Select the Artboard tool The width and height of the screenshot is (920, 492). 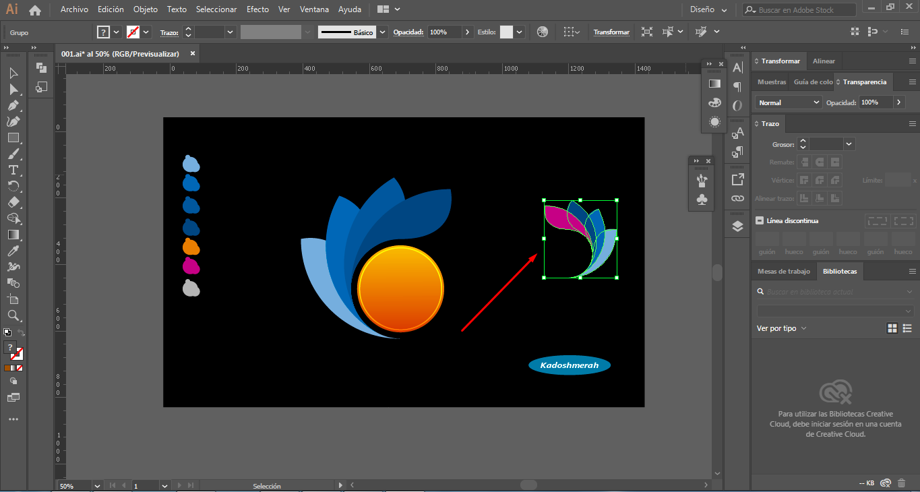point(13,299)
